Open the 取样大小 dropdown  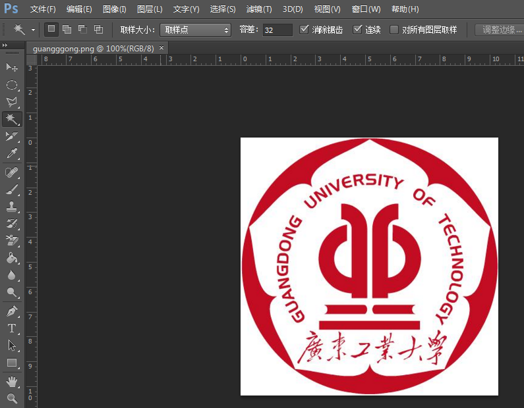click(x=196, y=30)
